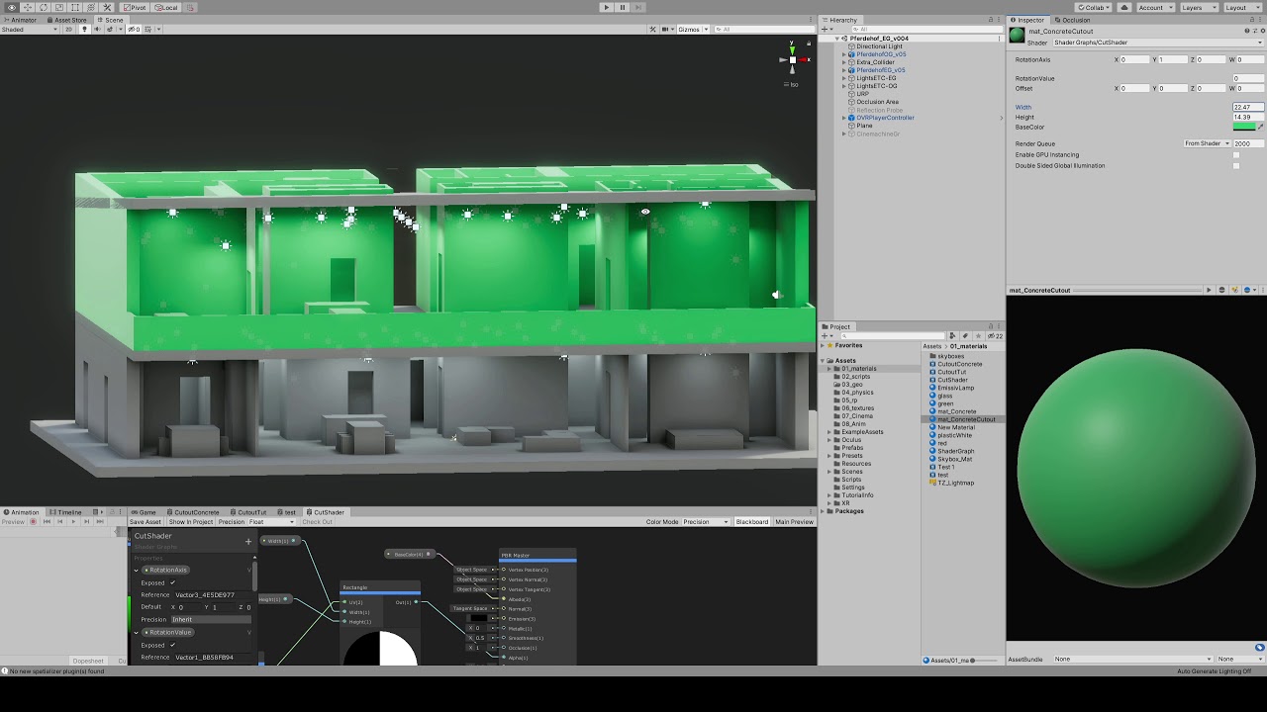The height and width of the screenshot is (712, 1267).
Task: Expand the LightsETC-EG hierarchy item
Action: 844,78
